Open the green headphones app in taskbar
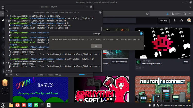Viewport: 193px width, 108px height. click(36, 105)
